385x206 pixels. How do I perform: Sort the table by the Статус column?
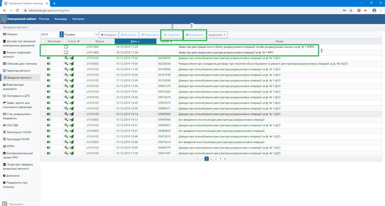(x=73, y=41)
